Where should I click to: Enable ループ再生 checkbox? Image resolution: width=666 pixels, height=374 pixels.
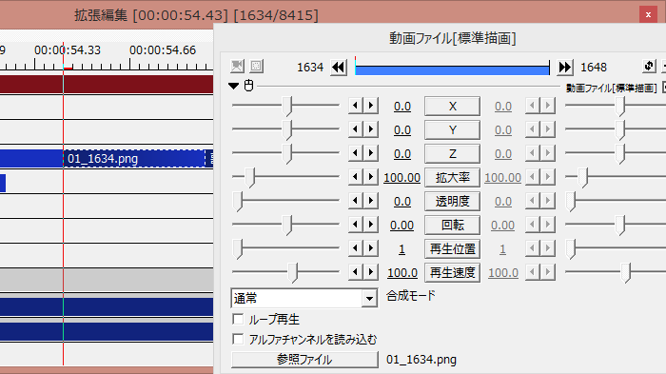238,319
